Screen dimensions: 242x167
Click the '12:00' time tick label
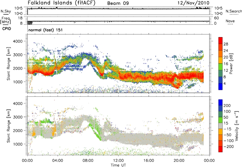(118, 161)
